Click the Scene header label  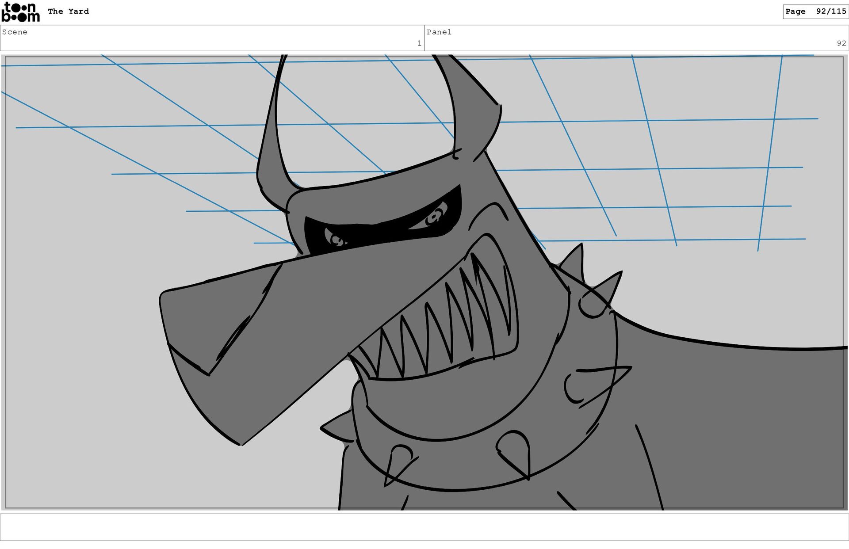pos(15,32)
